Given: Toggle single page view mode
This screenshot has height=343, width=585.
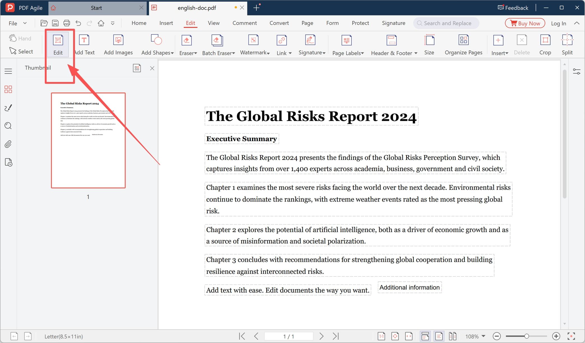Looking at the screenshot, I should [439, 336].
